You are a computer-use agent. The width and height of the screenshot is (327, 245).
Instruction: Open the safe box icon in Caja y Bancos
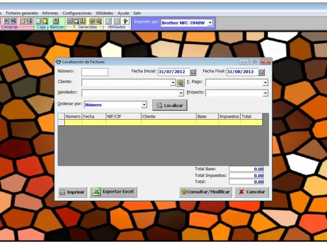(x=56, y=21)
